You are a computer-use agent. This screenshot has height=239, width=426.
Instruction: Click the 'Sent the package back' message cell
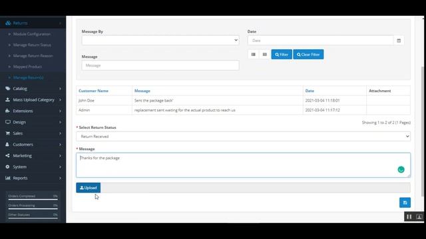pos(218,100)
